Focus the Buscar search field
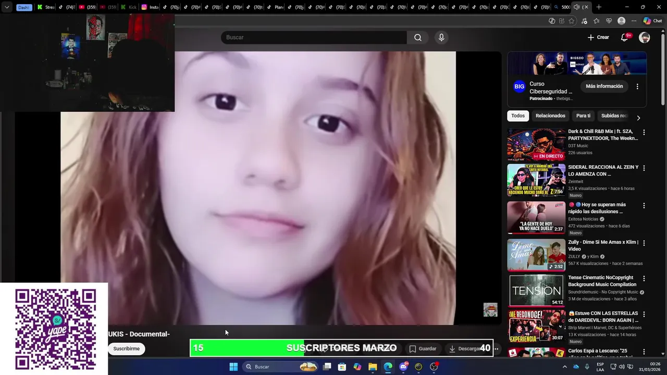Image resolution: width=667 pixels, height=375 pixels. (x=314, y=37)
